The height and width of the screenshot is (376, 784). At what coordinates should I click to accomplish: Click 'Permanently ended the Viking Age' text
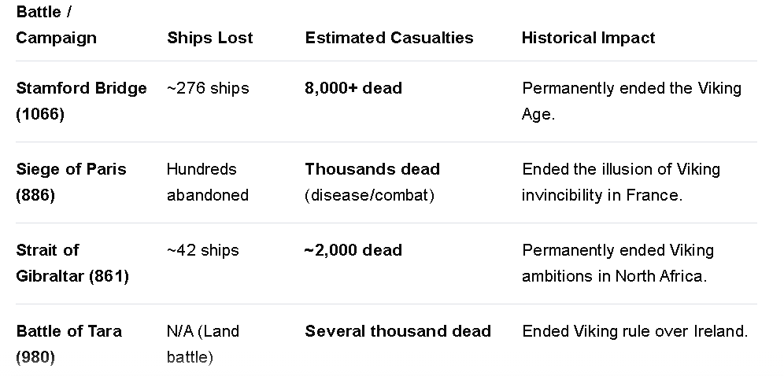[x=631, y=101]
